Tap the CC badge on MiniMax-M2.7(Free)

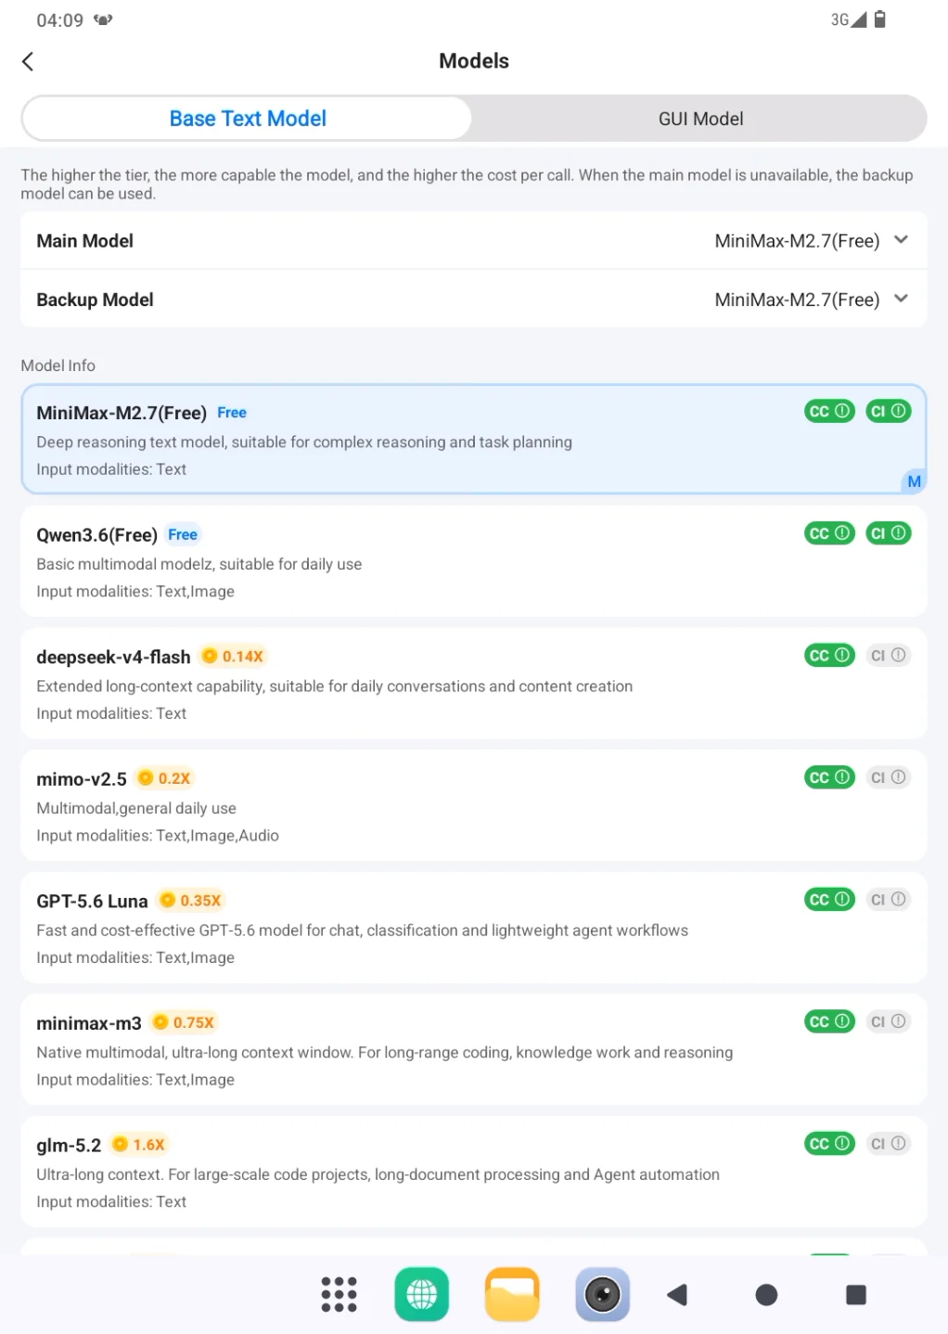coord(829,411)
